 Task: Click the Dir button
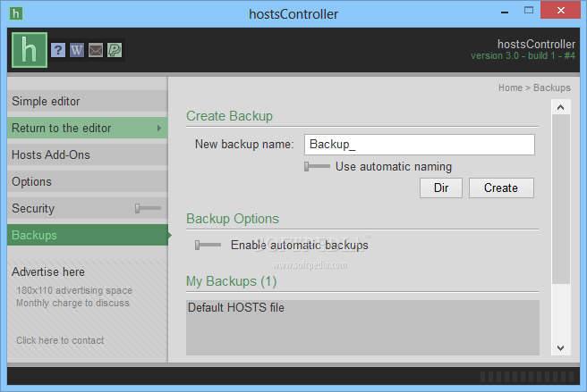(441, 188)
